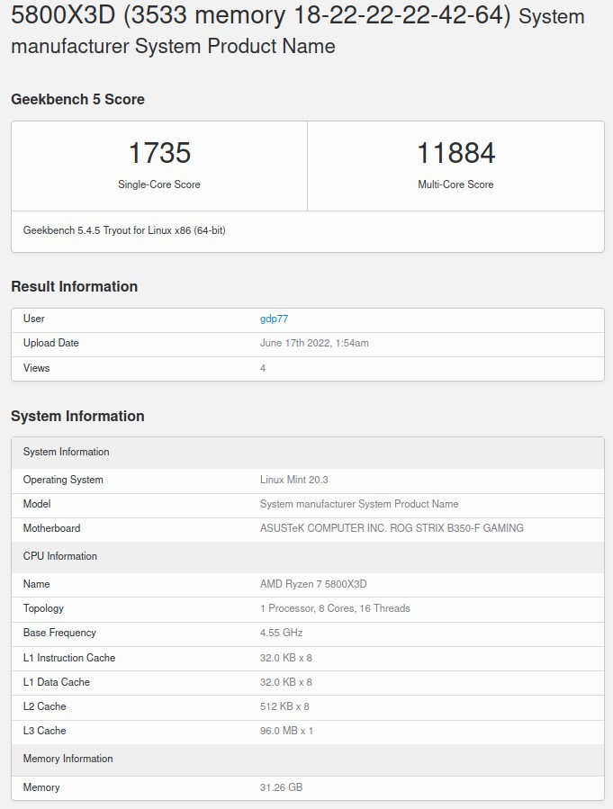This screenshot has width=613, height=809.
Task: Click the 31.26 GB memory value
Action: 281,787
